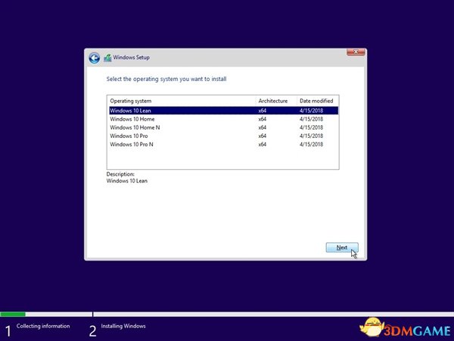
Task: Click the green setup progress bar
Action: click(x=13, y=314)
